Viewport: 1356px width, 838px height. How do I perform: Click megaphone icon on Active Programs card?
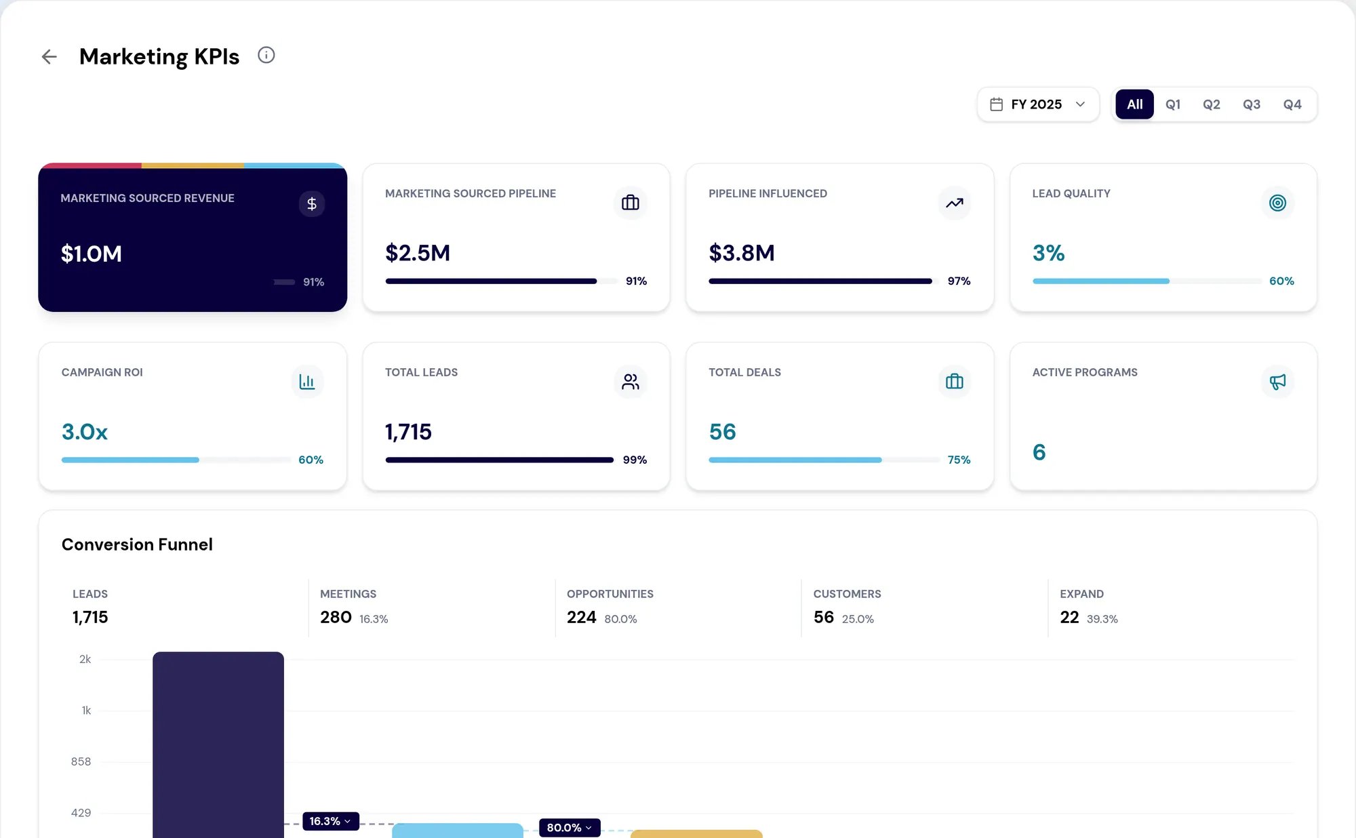[x=1278, y=382]
